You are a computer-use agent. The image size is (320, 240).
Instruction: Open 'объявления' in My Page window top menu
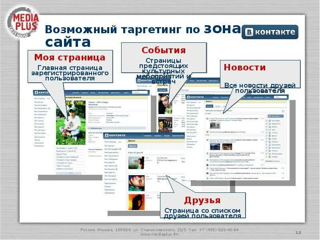click(103, 93)
